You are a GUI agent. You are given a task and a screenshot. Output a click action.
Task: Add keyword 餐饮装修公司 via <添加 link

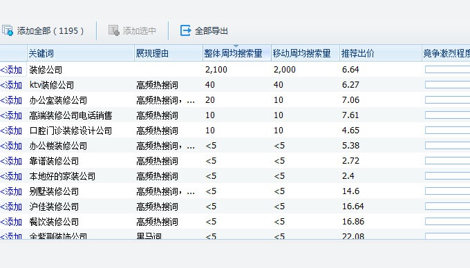point(11,222)
